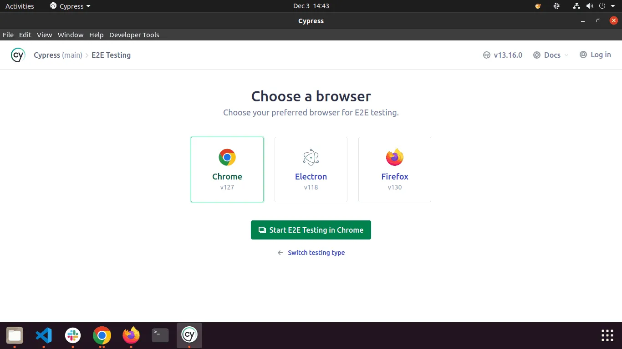Viewport: 622px width, 349px height.
Task: Open Files from the dock
Action: point(15,335)
